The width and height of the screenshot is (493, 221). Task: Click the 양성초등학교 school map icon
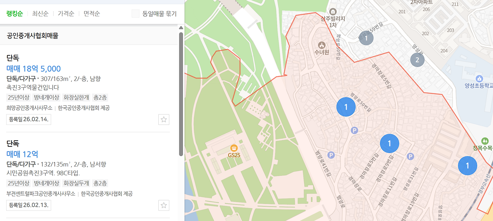(x=479, y=78)
